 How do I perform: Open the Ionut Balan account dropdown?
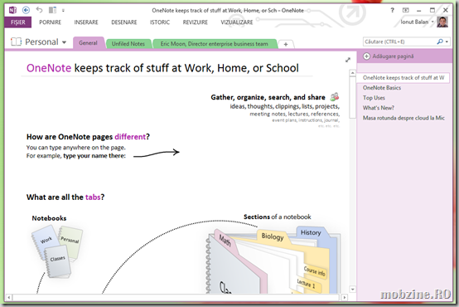pyautogui.click(x=432, y=22)
